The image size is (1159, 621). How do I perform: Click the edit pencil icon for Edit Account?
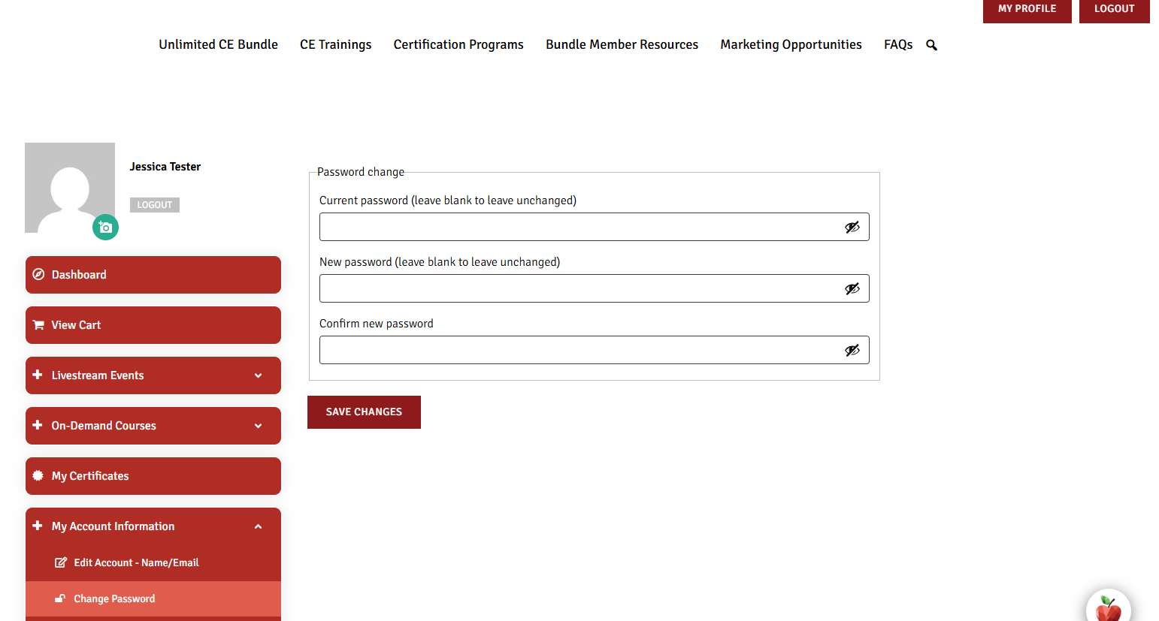coord(61,562)
